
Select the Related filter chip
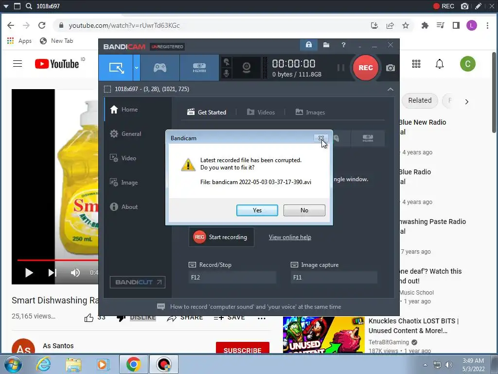[420, 100]
